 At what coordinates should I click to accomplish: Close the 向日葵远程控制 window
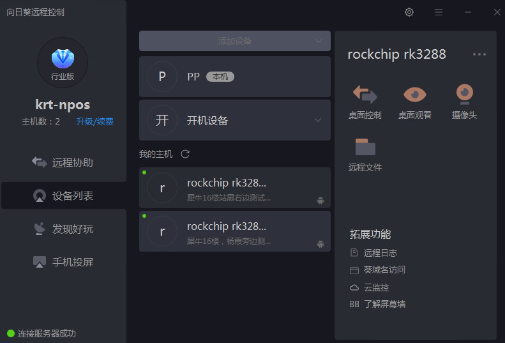[497, 12]
